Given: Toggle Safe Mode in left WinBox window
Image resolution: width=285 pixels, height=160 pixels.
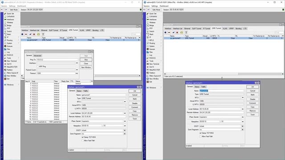Looking at the screenshot, I should (x=14, y=10).
